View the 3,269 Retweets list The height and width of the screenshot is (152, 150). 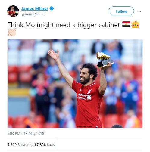tap(20, 145)
